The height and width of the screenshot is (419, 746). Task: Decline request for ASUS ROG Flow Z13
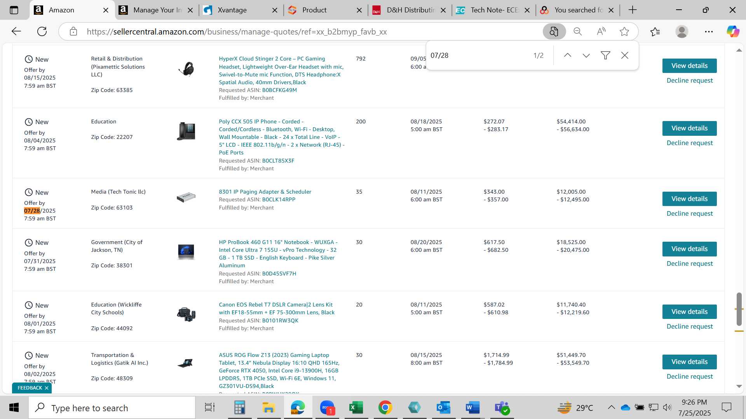pyautogui.click(x=690, y=376)
